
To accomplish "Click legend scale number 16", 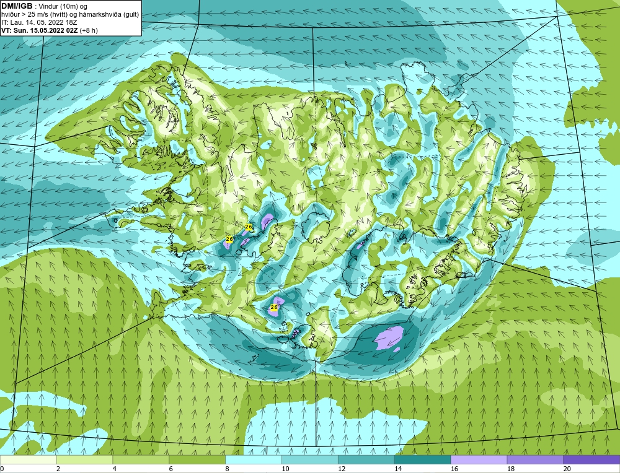I will (x=454, y=469).
